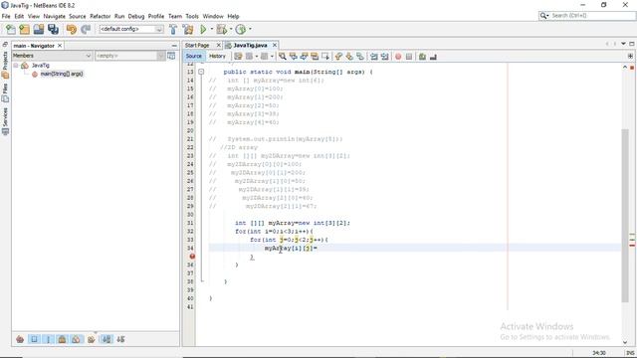This screenshot has height=358, width=637.
Task: Toggle Fully Qualified Names in Navigator
Action: pos(91,339)
